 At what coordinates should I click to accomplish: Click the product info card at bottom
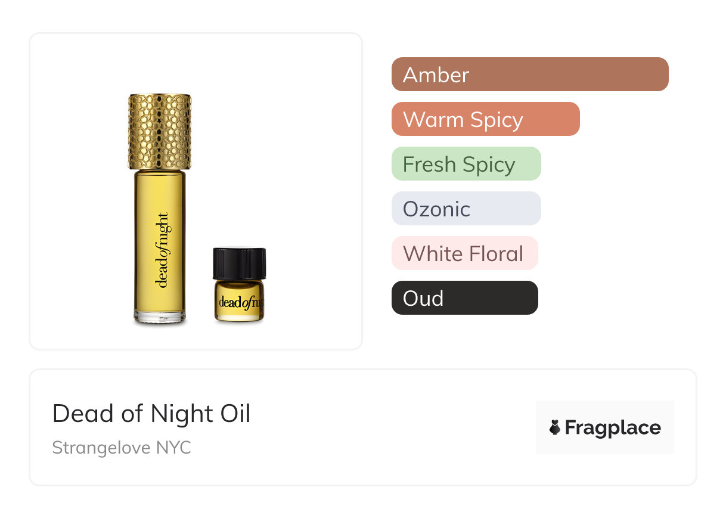(363, 427)
